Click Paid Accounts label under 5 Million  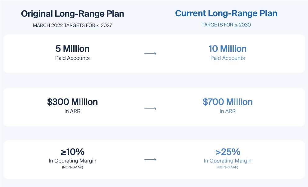[72, 58]
